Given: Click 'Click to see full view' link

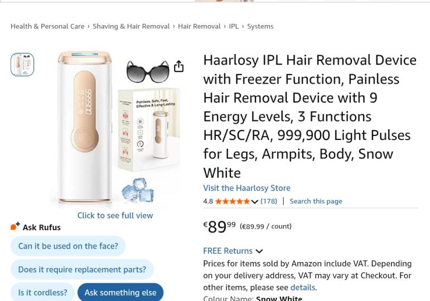Looking at the screenshot, I should tap(115, 216).
